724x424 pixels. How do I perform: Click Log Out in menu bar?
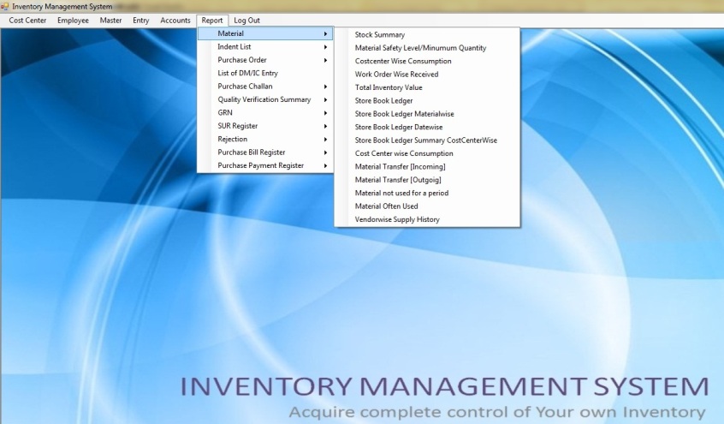(x=246, y=20)
